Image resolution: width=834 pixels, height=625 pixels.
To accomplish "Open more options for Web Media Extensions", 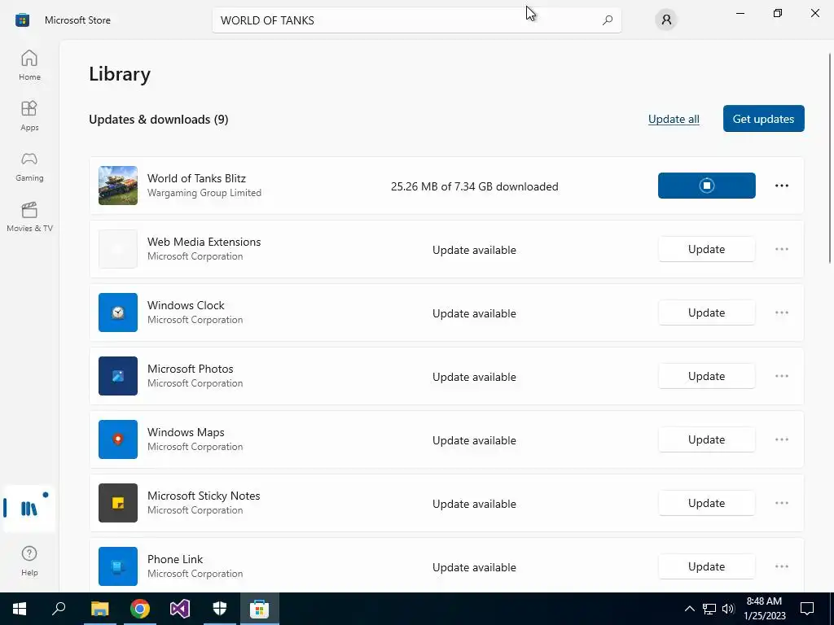I will point(781,249).
